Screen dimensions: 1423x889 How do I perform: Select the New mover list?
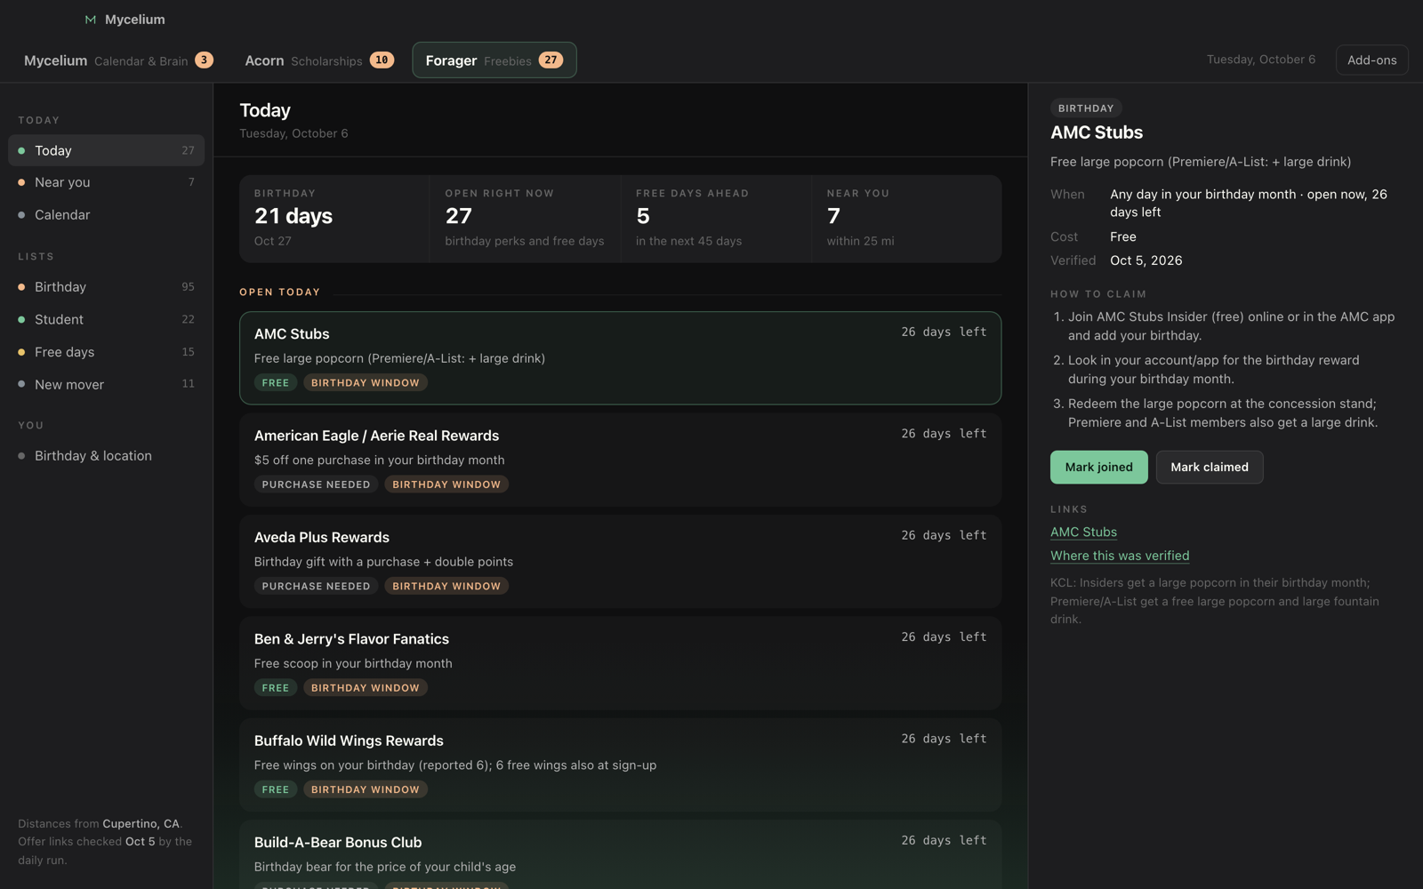[107, 384]
